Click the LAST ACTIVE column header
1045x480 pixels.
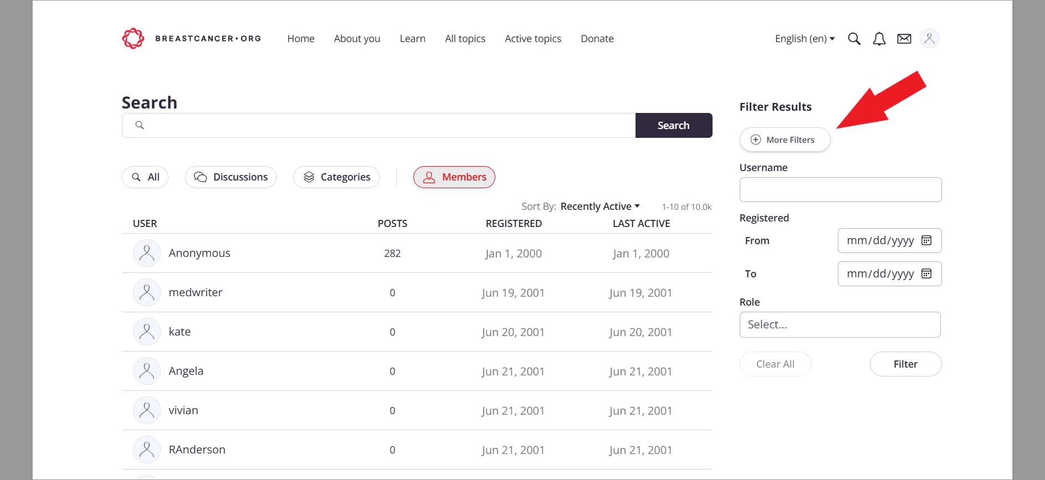641,224
